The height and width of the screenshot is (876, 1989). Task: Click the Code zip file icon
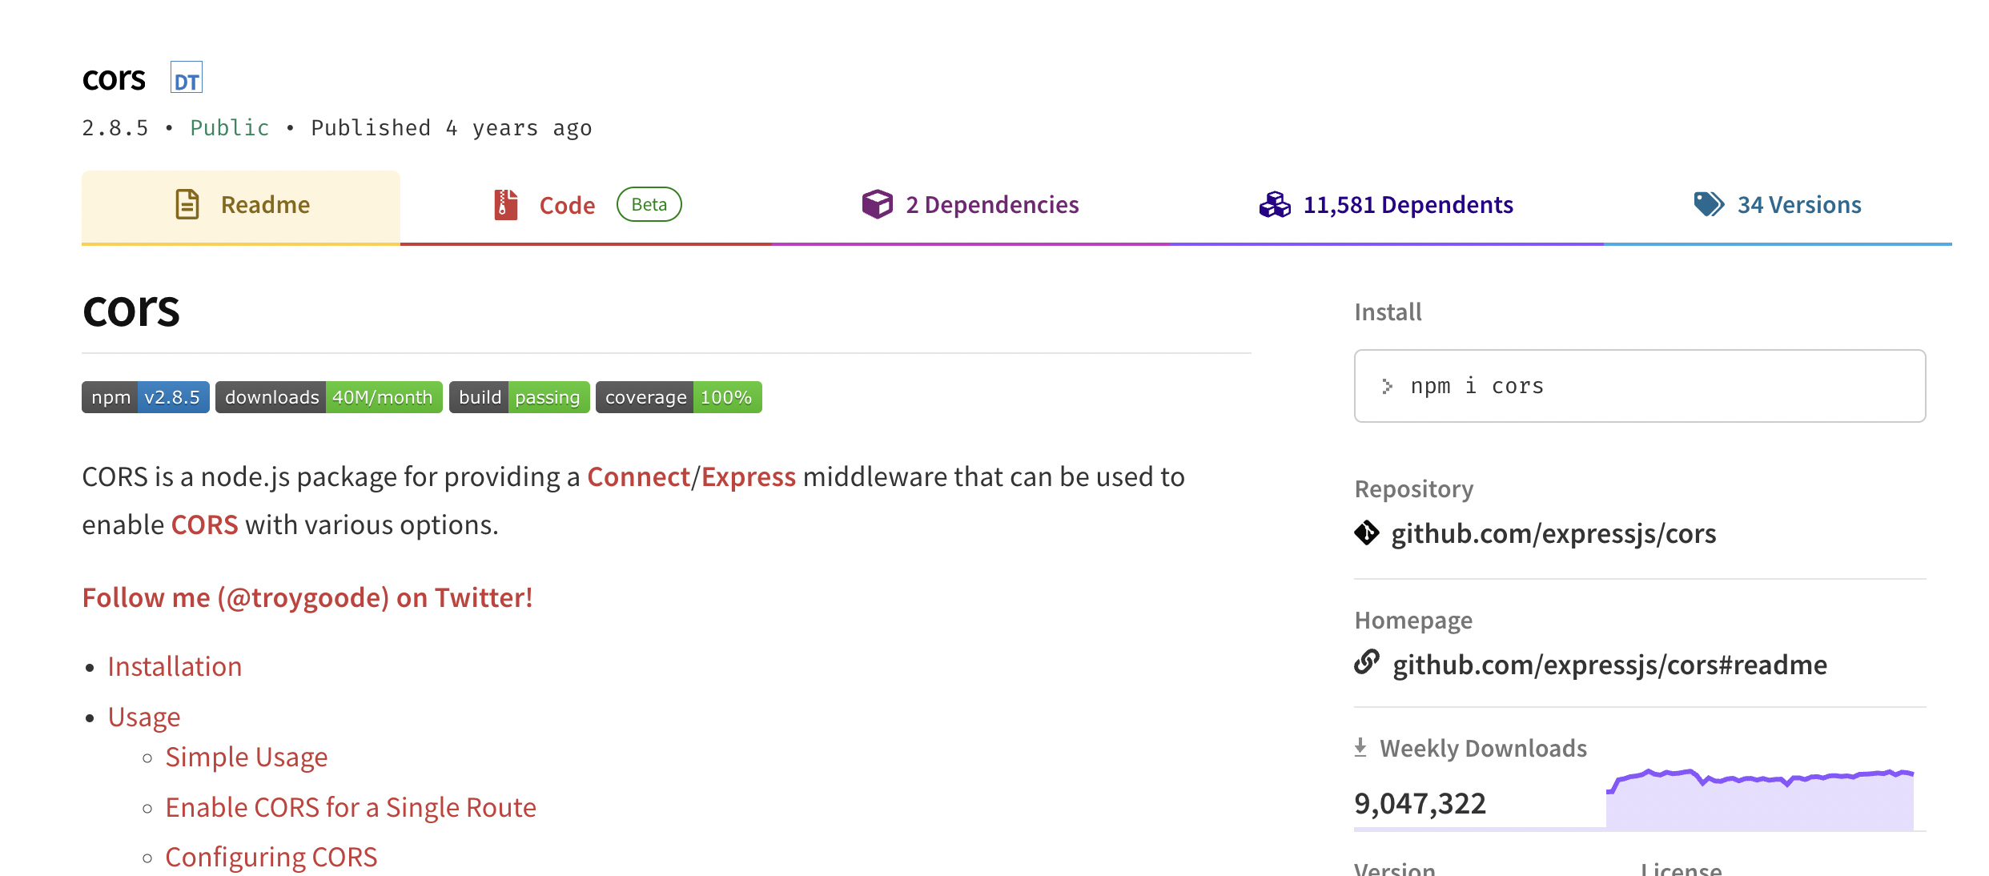click(506, 205)
